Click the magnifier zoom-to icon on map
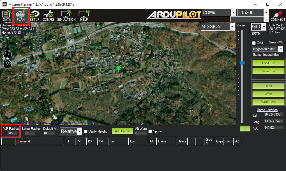Viewport: 286px width, 171px height. [8, 64]
